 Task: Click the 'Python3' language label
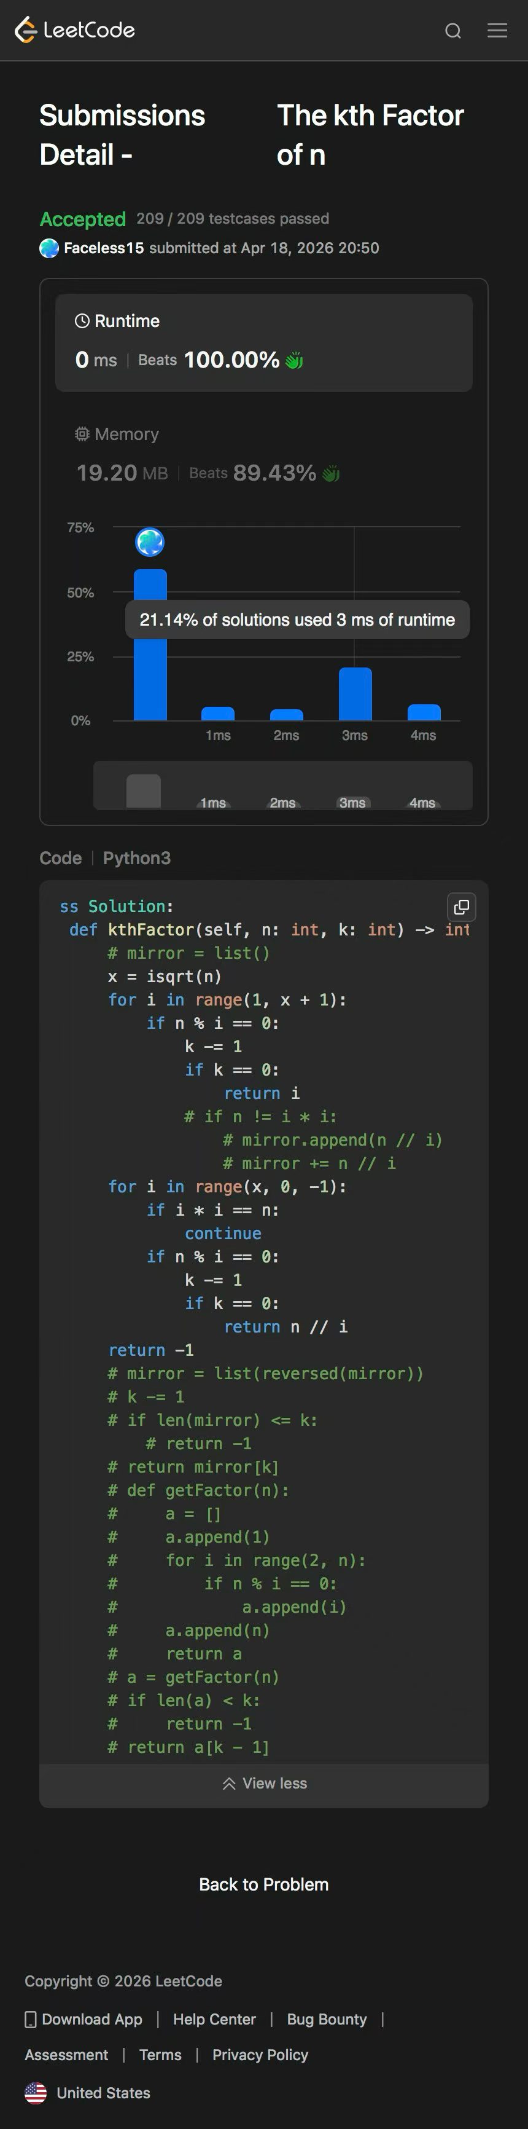(x=137, y=858)
